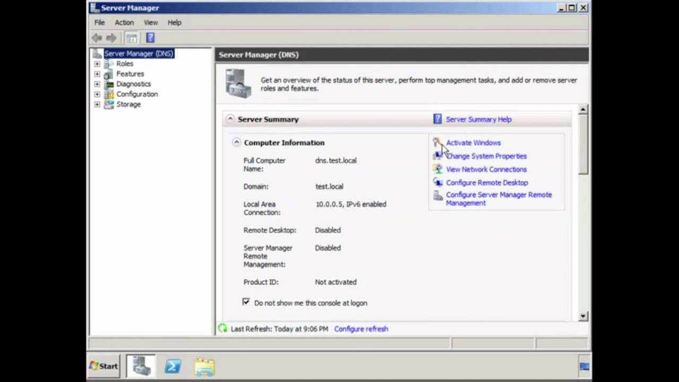Collapse the Computer Information section
Screen dimensions: 679x382
click(236, 142)
